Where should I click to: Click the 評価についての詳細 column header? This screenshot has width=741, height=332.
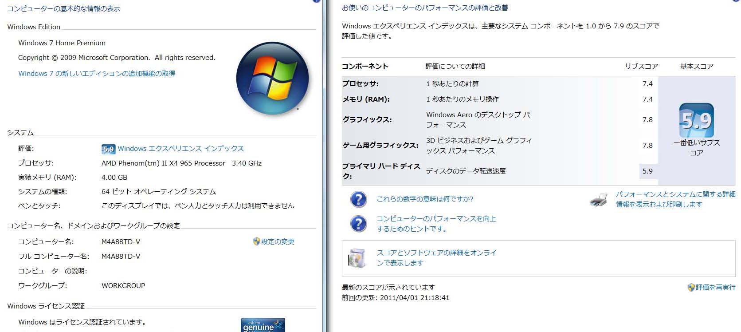[x=455, y=67]
